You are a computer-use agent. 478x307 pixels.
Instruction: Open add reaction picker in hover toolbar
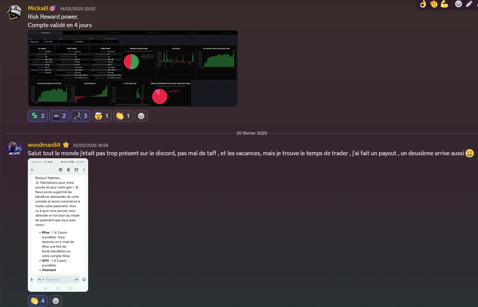point(459,4)
